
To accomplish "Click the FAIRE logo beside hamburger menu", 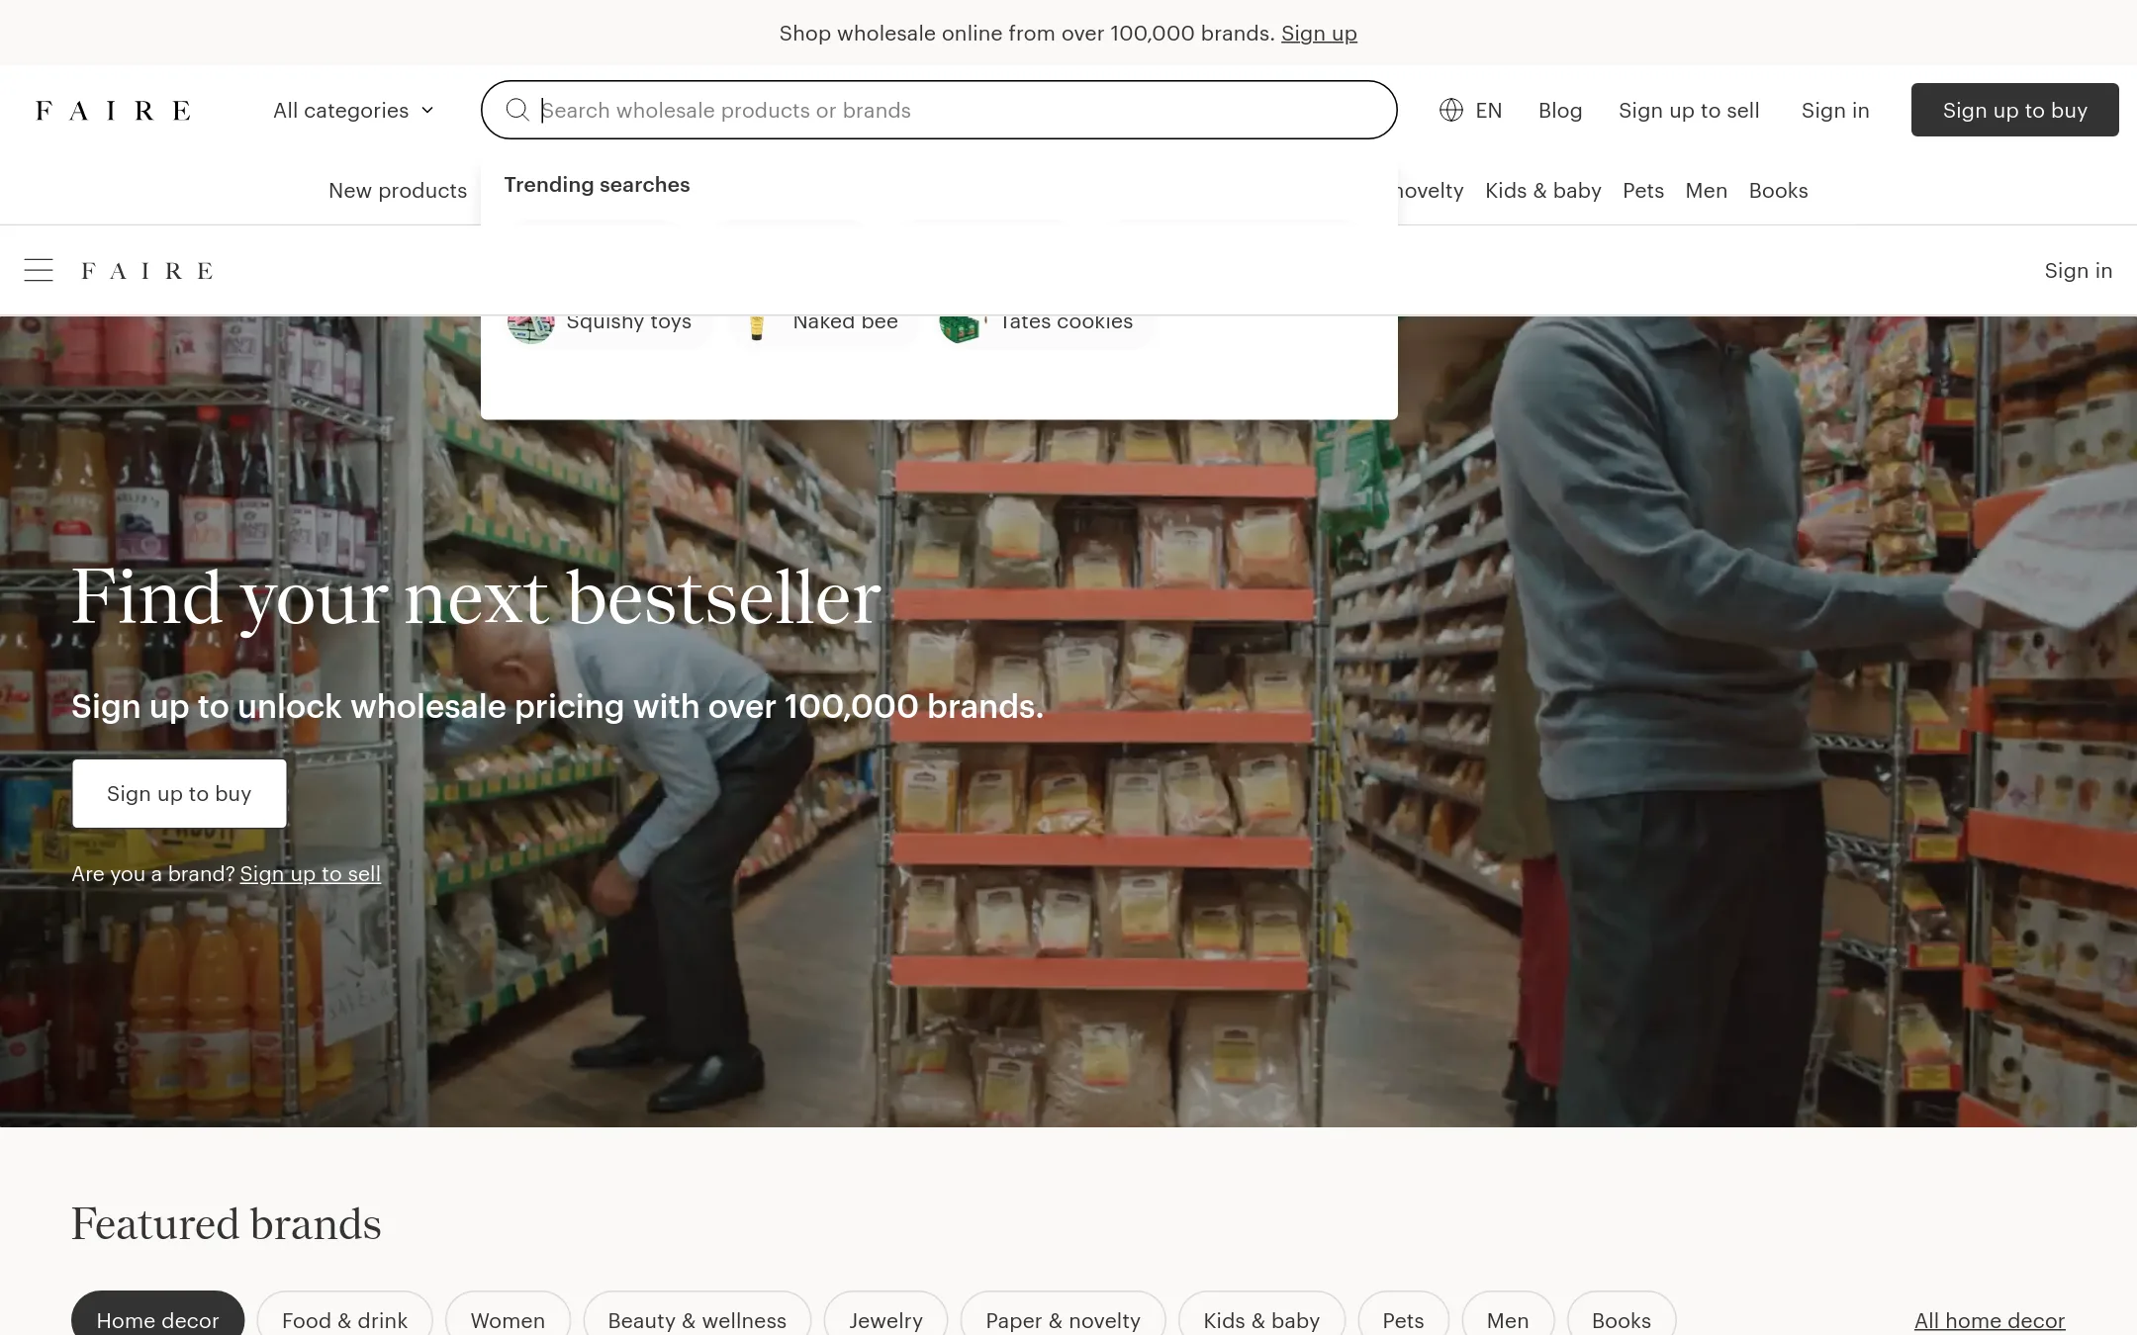I will click(x=147, y=271).
